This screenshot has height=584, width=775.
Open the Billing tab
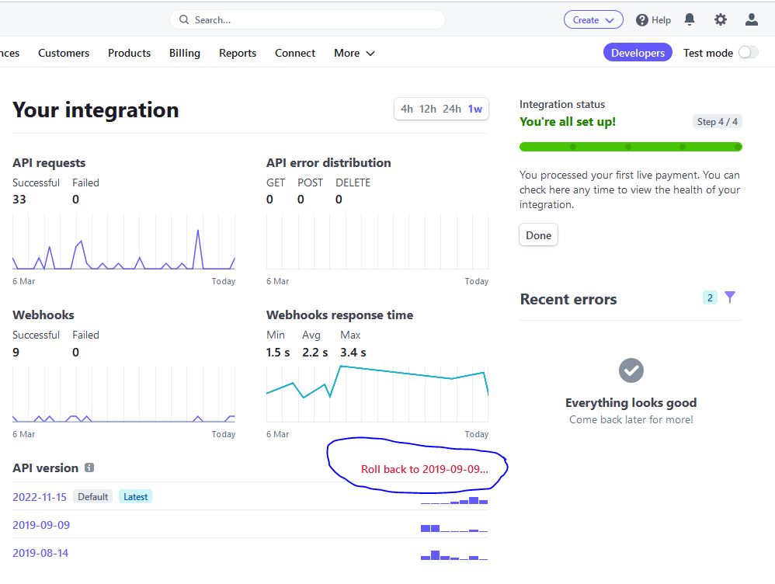pos(184,53)
